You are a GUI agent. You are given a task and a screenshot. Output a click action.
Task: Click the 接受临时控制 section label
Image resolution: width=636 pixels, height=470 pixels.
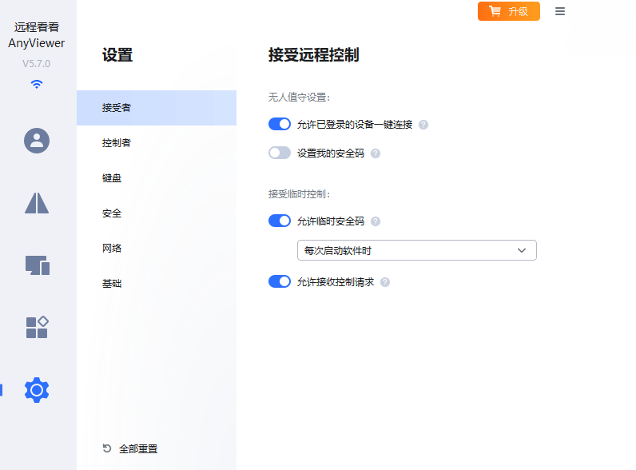(x=299, y=194)
